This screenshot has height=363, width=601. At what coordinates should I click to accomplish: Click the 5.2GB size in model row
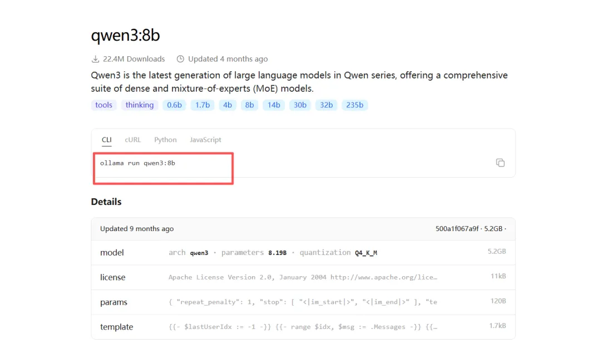[x=497, y=252]
